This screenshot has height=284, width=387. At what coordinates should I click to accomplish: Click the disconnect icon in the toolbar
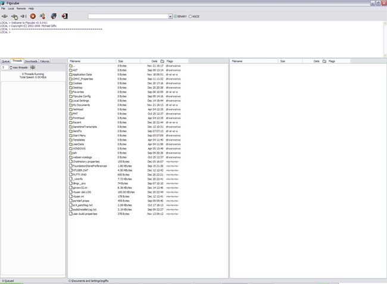point(23,16)
